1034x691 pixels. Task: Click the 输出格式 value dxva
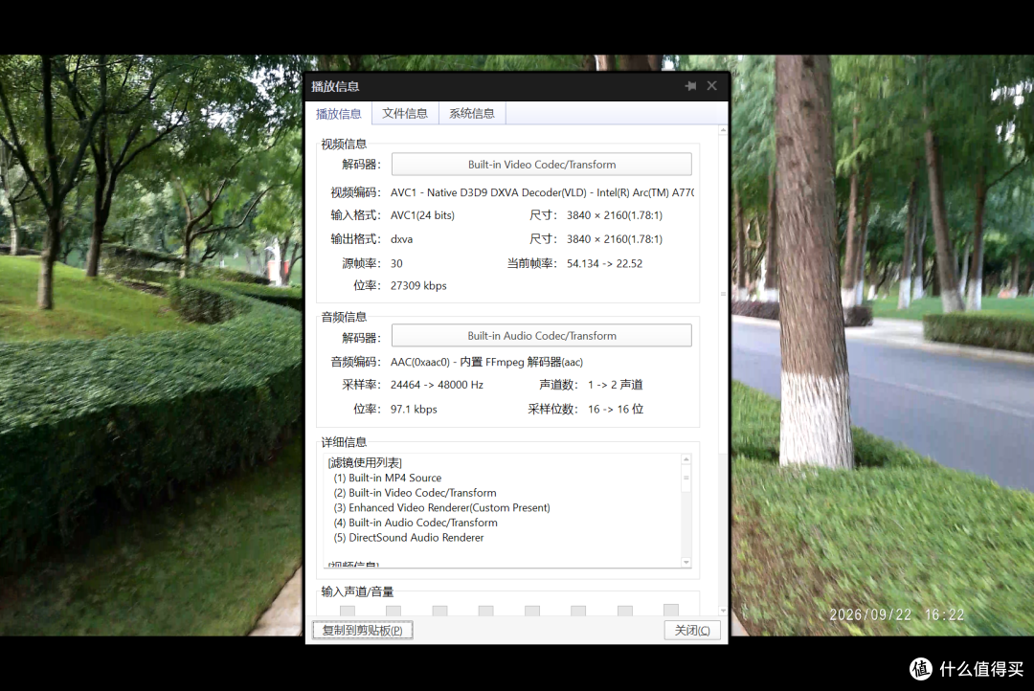(x=401, y=239)
